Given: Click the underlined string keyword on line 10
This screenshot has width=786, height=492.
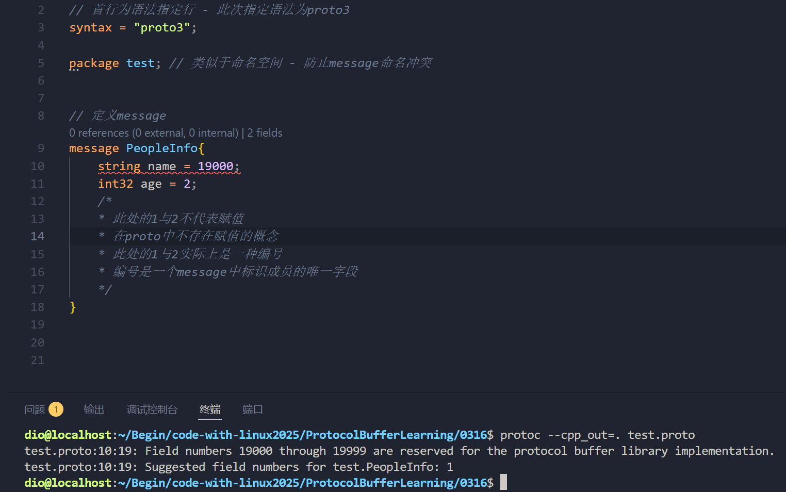Looking at the screenshot, I should point(119,167).
